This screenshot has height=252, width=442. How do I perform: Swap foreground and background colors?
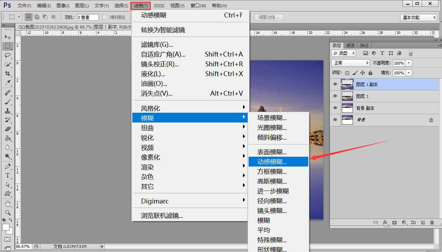coord(11,220)
